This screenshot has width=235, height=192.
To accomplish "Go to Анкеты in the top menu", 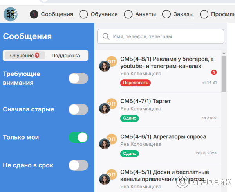I will [140, 14].
